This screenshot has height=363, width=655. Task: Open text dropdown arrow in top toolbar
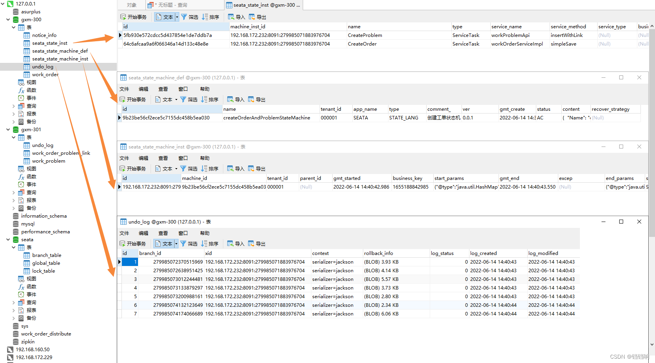click(x=177, y=17)
